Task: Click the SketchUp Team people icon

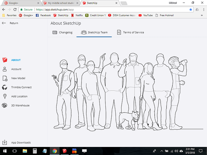Action: pos(84,32)
